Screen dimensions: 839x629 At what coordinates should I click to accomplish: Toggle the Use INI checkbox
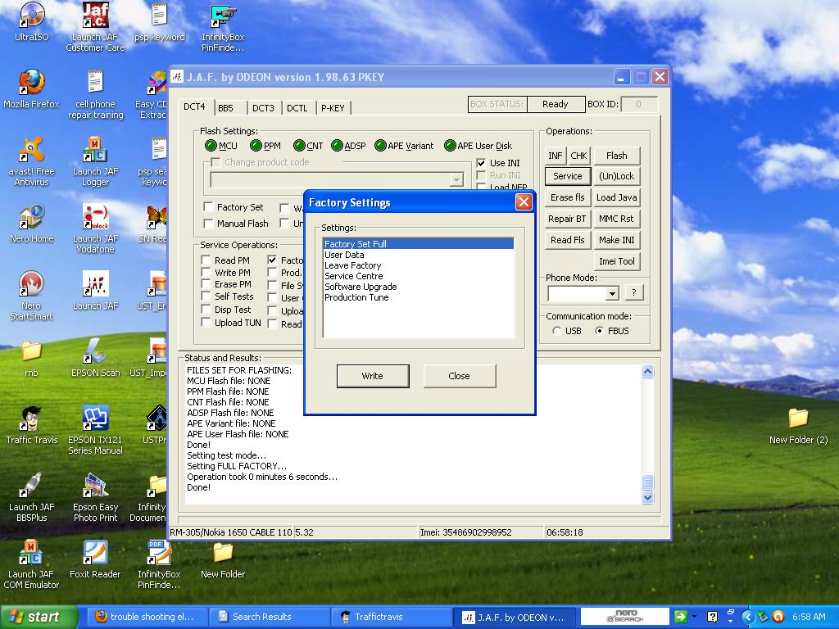pyautogui.click(x=481, y=163)
